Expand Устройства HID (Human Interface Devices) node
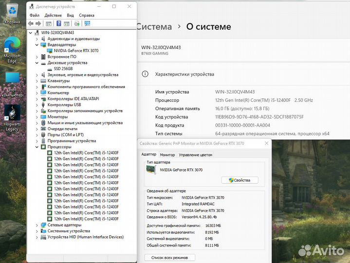Viewport: 350px width, 263px height. [x=37, y=237]
